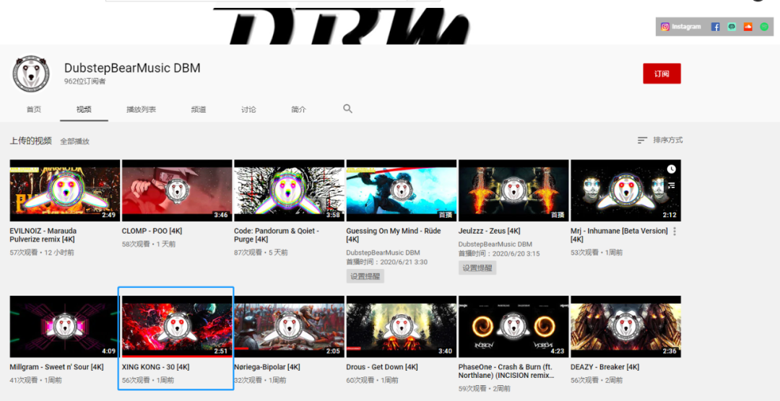Open the Instagram link in banner
The width and height of the screenshot is (780, 401).
click(x=680, y=27)
